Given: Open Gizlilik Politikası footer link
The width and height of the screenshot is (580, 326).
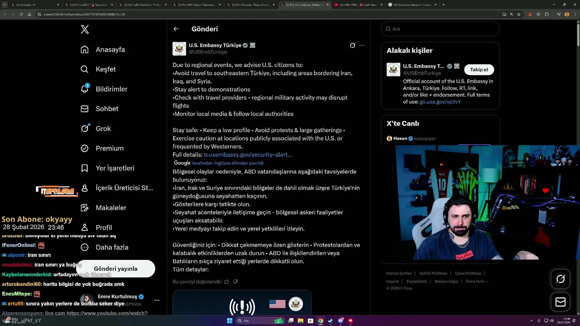Looking at the screenshot, I should [433, 273].
